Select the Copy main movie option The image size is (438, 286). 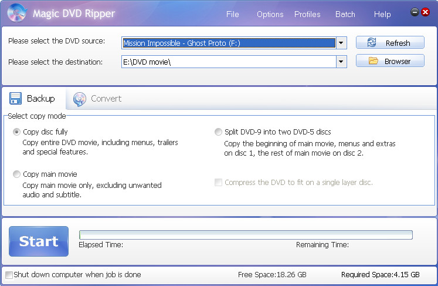(16, 174)
